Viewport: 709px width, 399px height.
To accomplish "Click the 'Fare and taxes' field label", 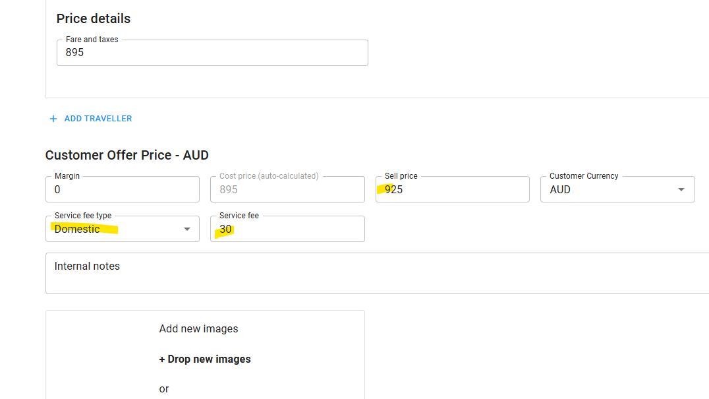I will coord(92,40).
